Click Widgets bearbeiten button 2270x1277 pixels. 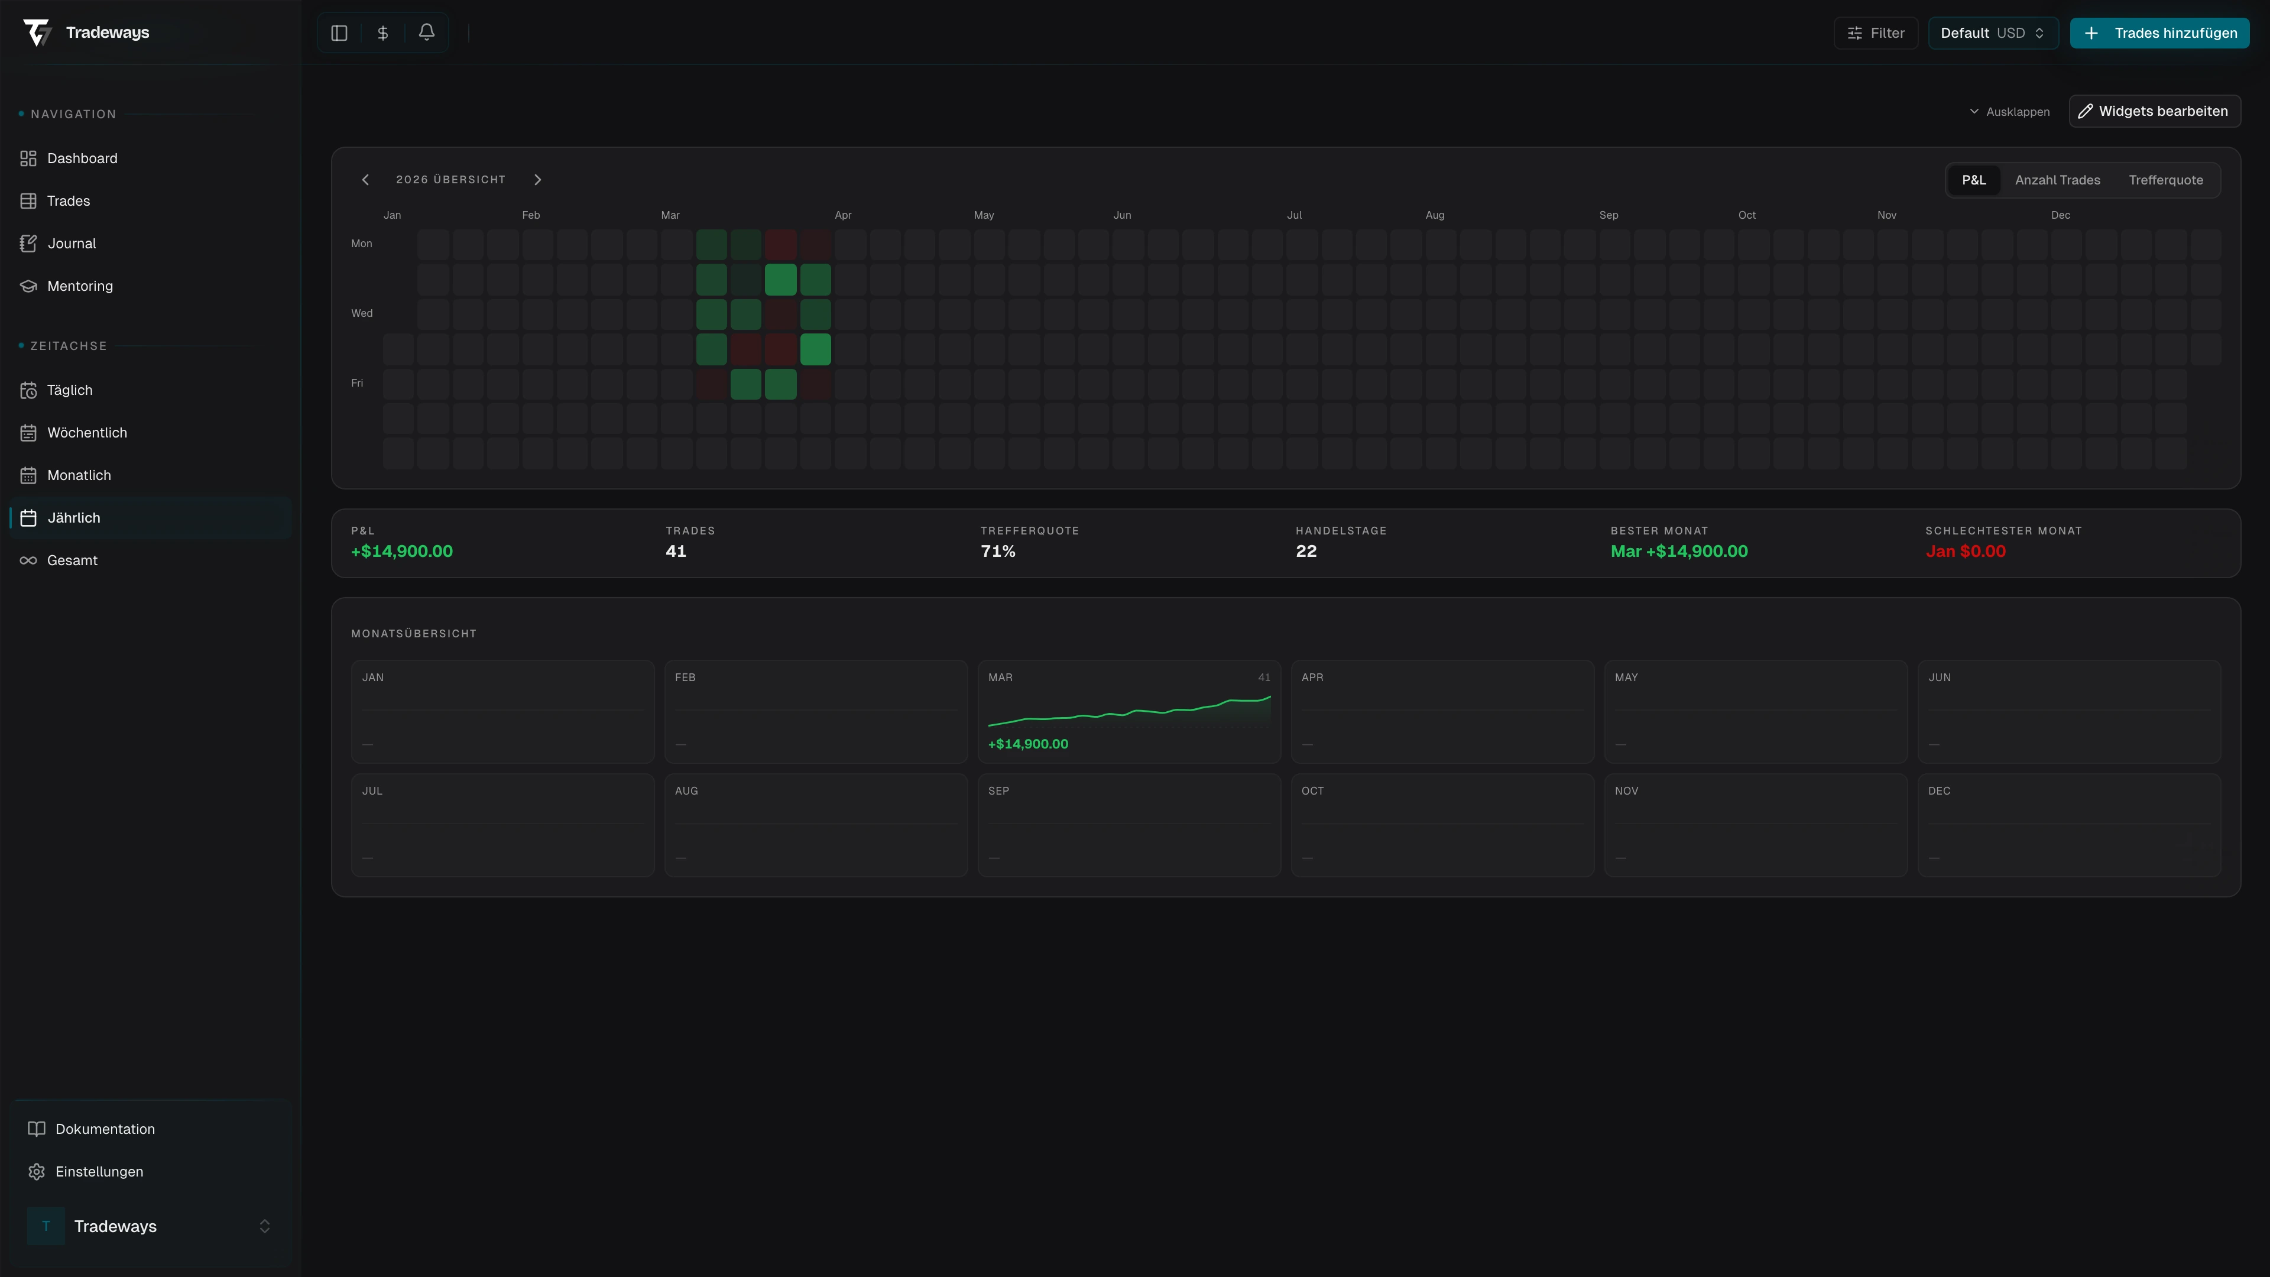(2154, 111)
